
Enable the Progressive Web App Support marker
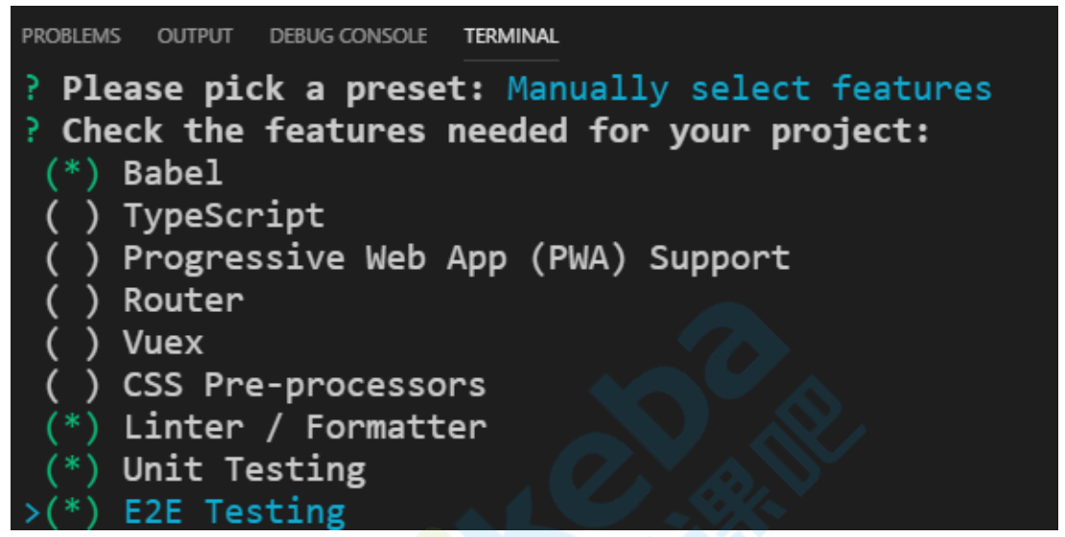[72, 258]
